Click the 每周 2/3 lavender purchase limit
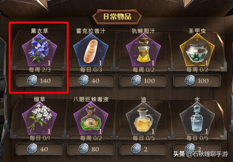 [40, 70]
